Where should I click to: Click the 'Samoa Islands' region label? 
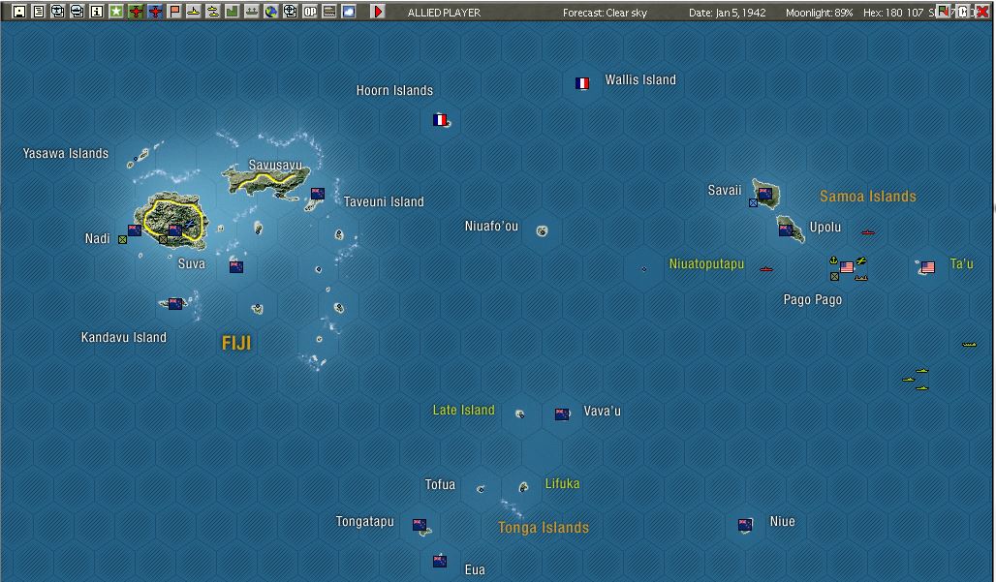pos(868,197)
